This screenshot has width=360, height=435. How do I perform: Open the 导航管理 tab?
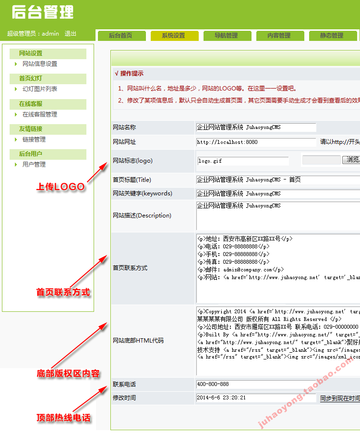point(228,36)
